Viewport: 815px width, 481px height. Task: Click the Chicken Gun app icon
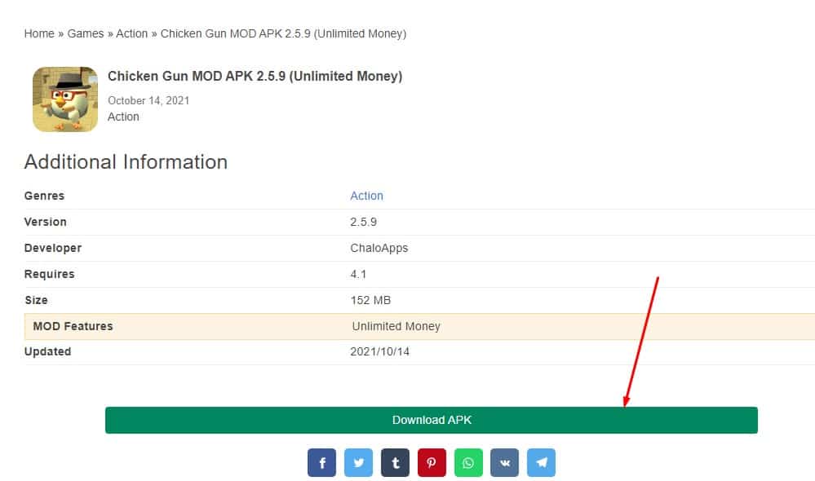[65, 99]
